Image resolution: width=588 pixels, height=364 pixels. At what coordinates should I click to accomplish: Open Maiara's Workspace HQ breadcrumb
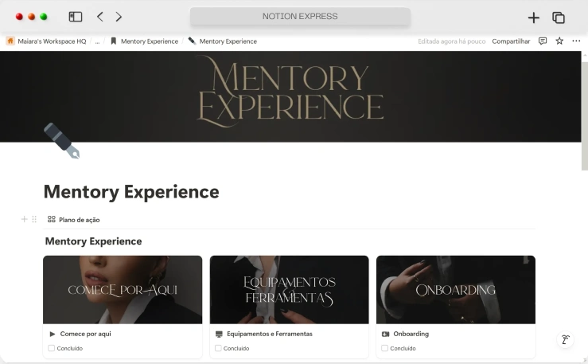coord(46,41)
